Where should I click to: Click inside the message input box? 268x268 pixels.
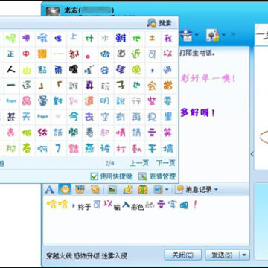(146, 221)
